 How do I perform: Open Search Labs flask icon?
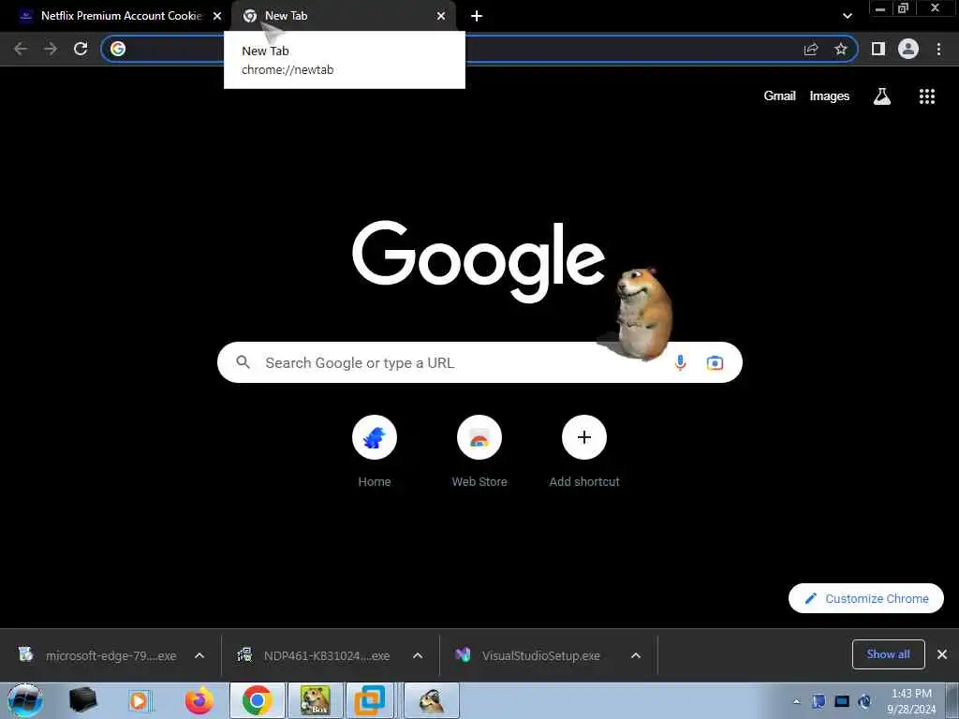tap(882, 96)
